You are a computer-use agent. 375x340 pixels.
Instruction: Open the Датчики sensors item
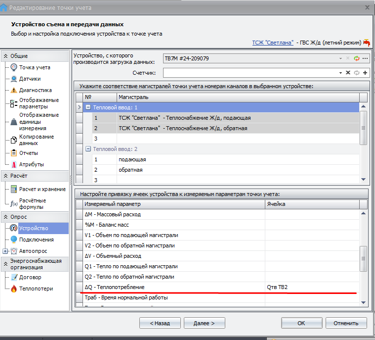click(29, 79)
